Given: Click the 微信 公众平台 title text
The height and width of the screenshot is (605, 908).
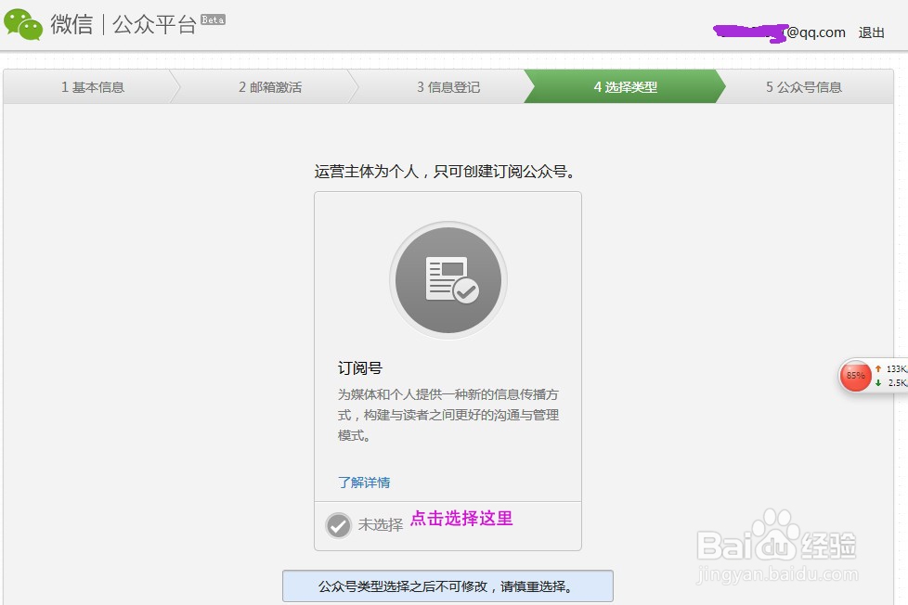Looking at the screenshot, I should pos(123,25).
